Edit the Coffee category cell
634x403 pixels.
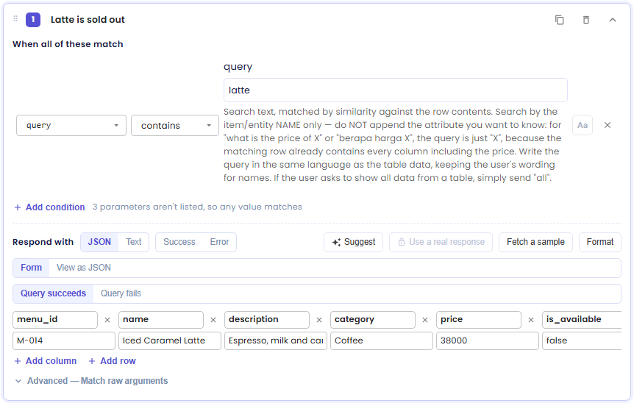382,340
